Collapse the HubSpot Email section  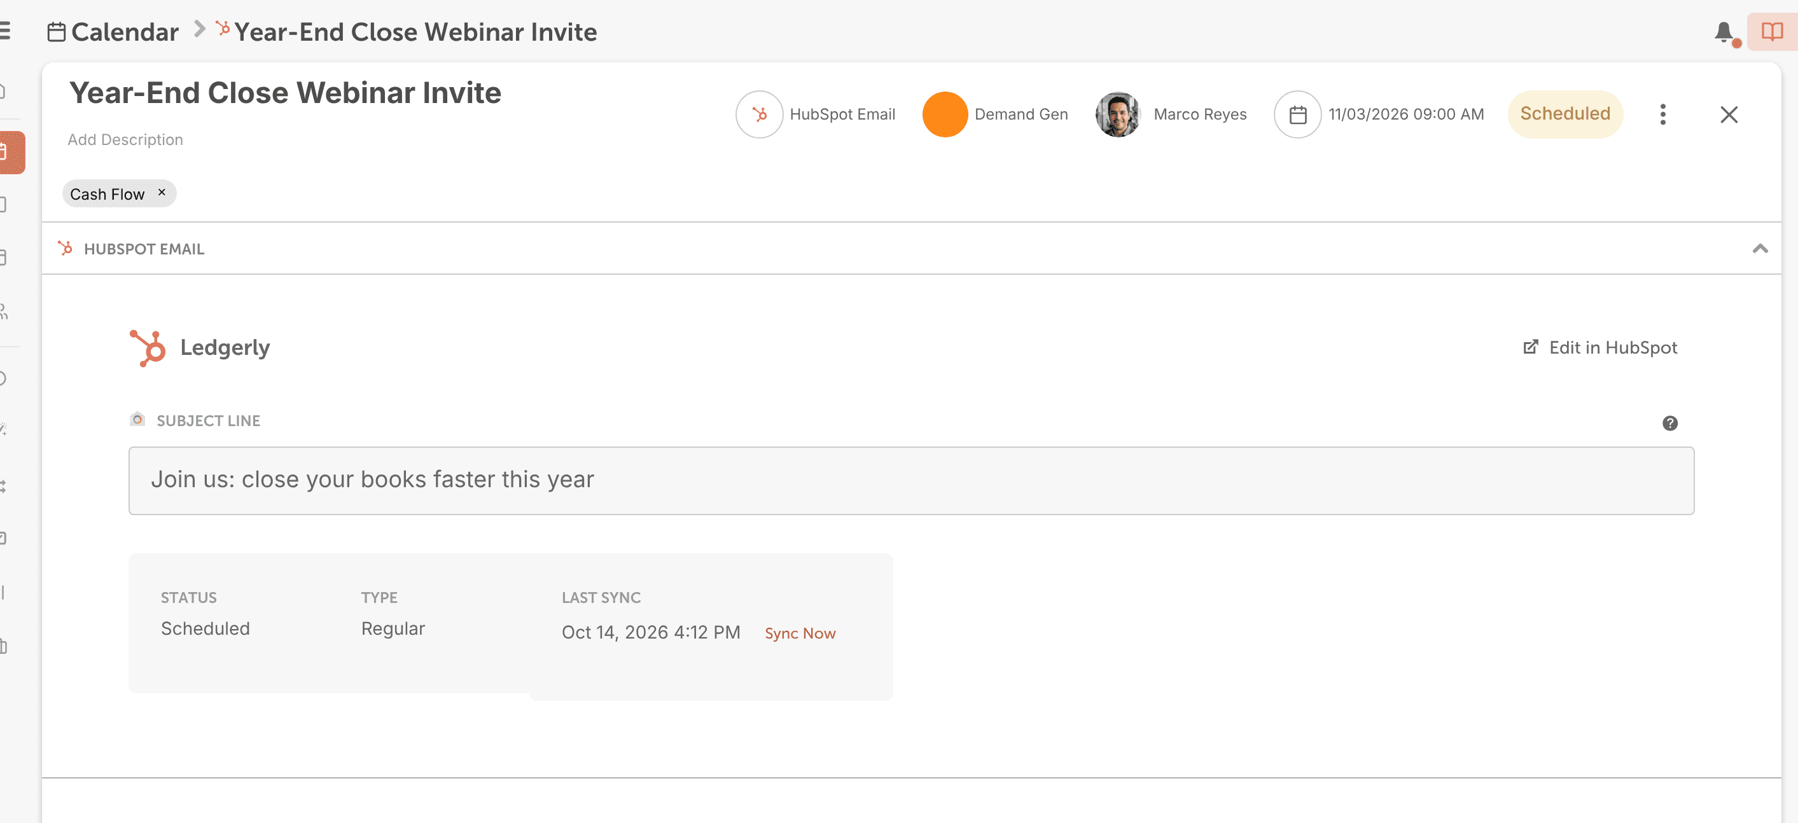pos(1760,248)
